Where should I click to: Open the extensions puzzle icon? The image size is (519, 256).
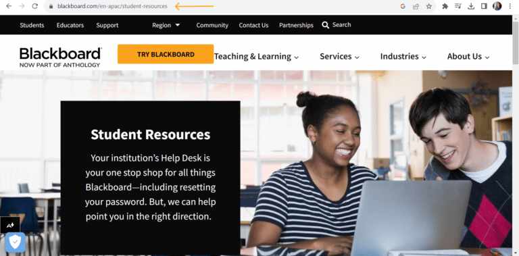445,6
